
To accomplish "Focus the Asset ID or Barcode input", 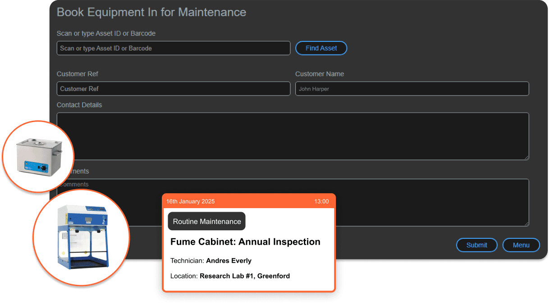I will pos(173,48).
